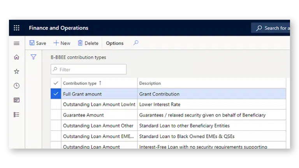Open the Options menu tab
299x168 pixels.
pyautogui.click(x=114, y=43)
